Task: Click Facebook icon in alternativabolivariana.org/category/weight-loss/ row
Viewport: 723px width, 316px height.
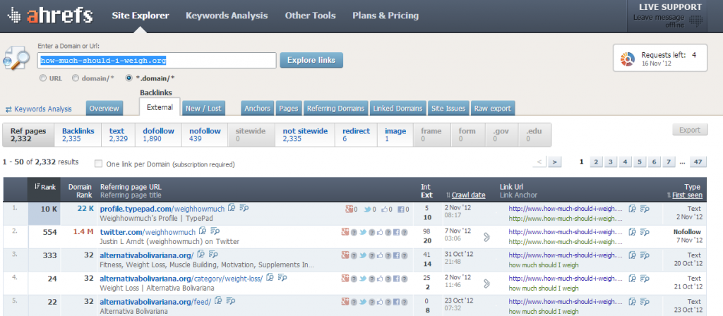Action: coord(396,278)
